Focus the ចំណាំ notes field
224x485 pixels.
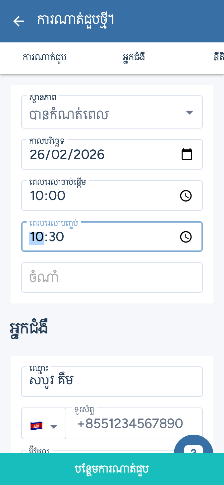coord(112,278)
